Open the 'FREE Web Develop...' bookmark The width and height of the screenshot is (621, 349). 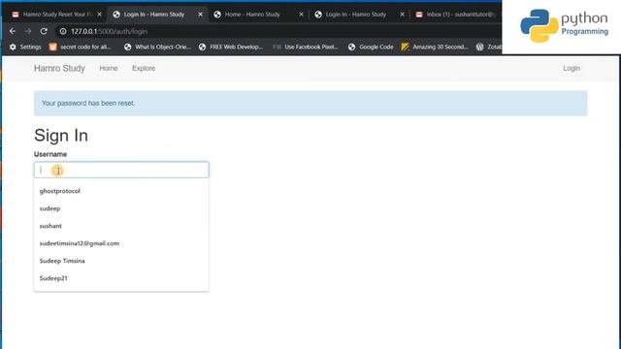pos(231,47)
